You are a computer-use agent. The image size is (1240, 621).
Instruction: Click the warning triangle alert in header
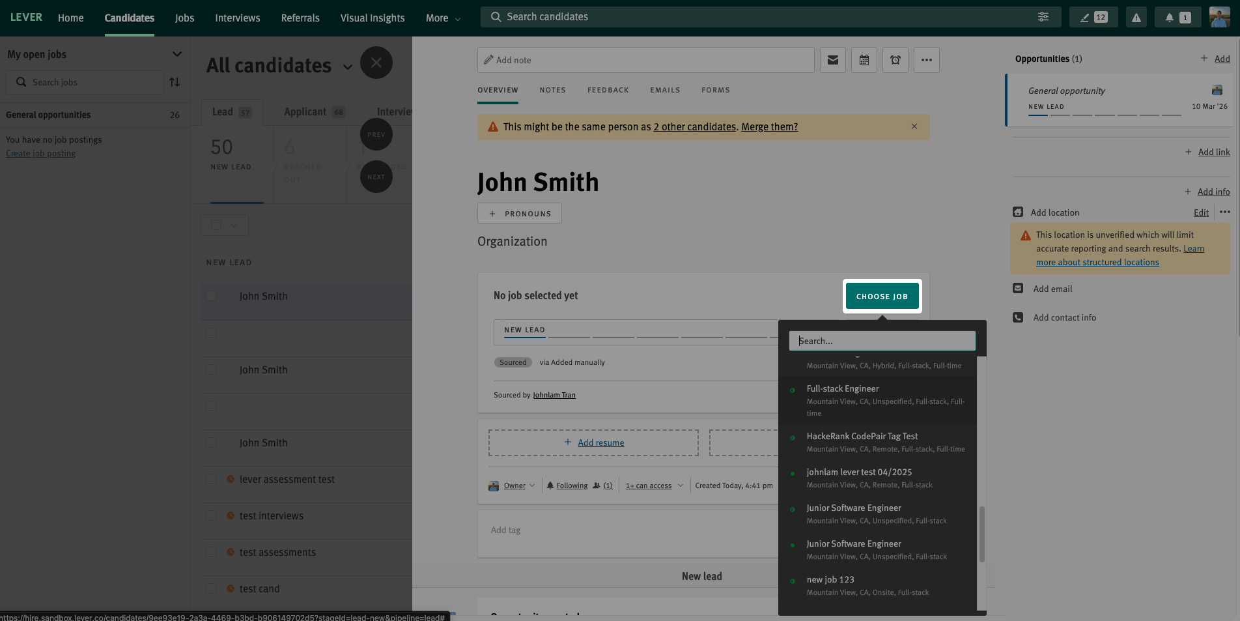point(1136,18)
